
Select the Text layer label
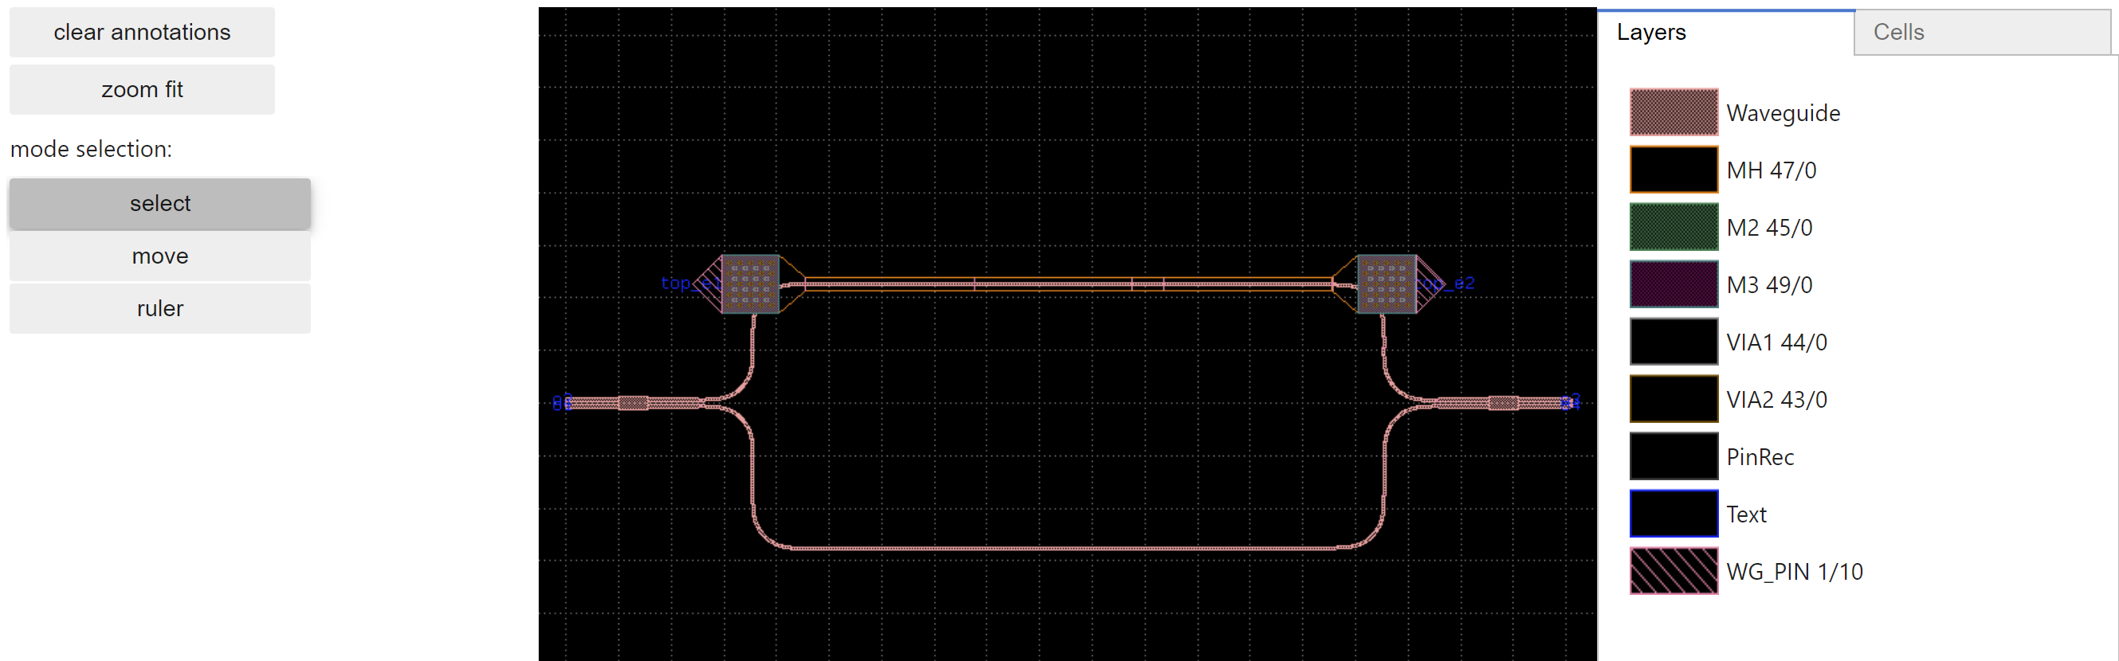(x=1745, y=514)
